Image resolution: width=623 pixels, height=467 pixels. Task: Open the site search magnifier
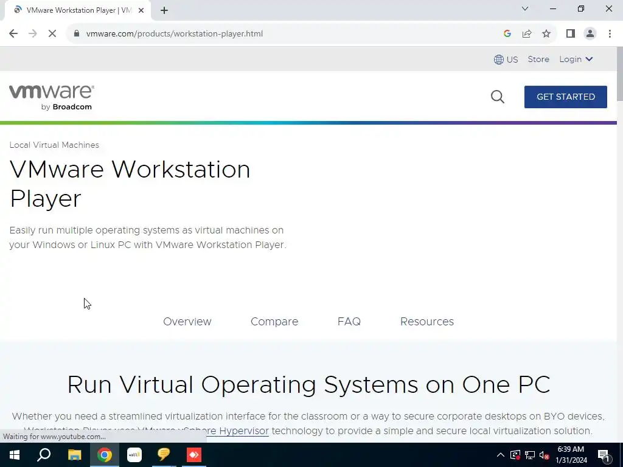pos(498,97)
